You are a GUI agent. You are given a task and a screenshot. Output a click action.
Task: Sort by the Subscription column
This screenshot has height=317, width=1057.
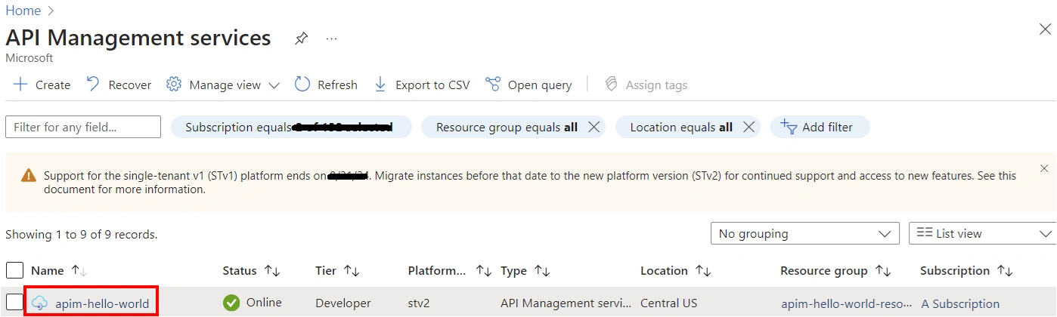click(966, 270)
